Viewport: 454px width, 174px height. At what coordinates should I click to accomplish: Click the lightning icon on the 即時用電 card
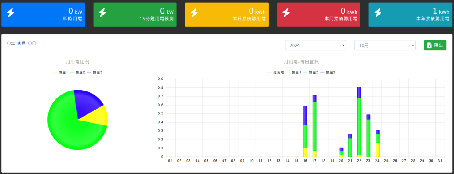click(11, 12)
